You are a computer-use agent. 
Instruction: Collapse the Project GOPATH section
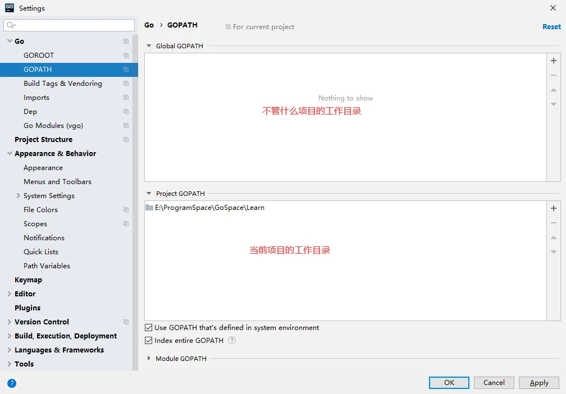(149, 194)
